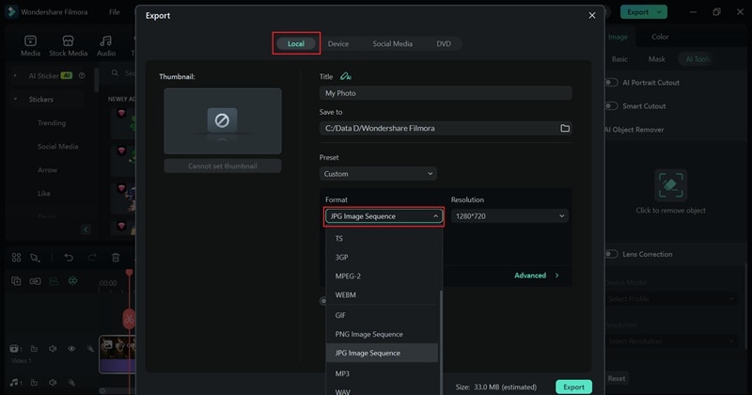Expand the Advanced settings chevron
The width and height of the screenshot is (752, 395).
[556, 276]
